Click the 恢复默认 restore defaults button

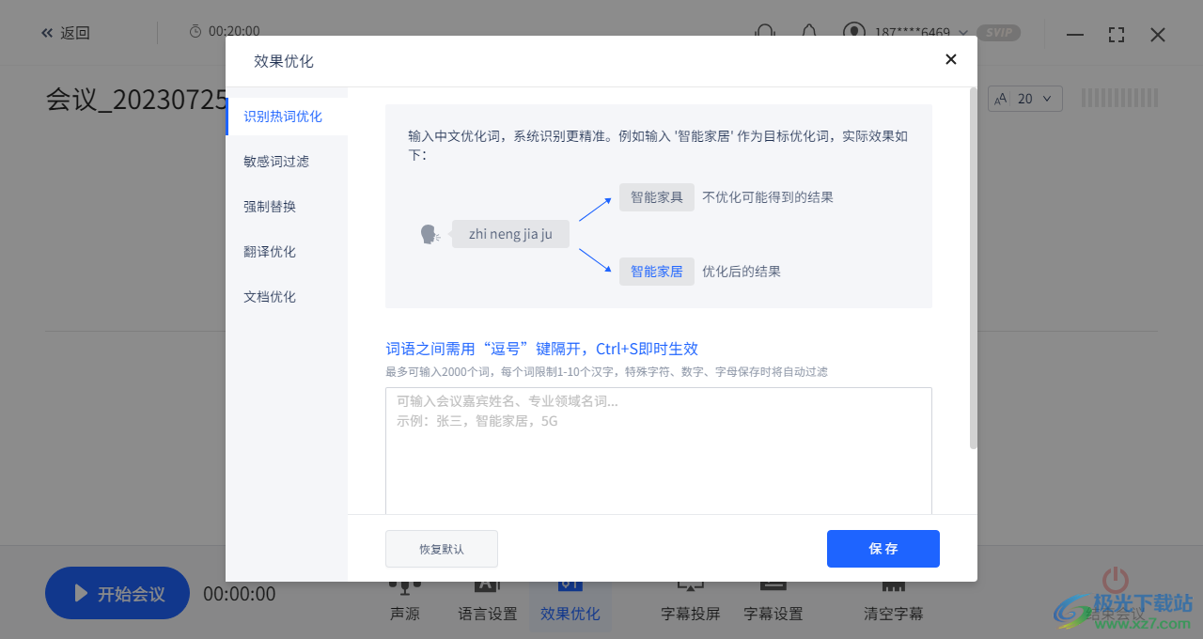pyautogui.click(x=441, y=549)
